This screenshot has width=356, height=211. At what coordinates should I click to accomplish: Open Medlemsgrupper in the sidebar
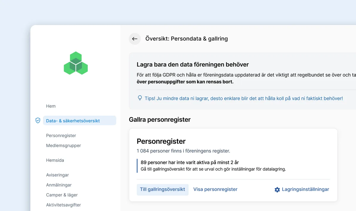(63, 145)
